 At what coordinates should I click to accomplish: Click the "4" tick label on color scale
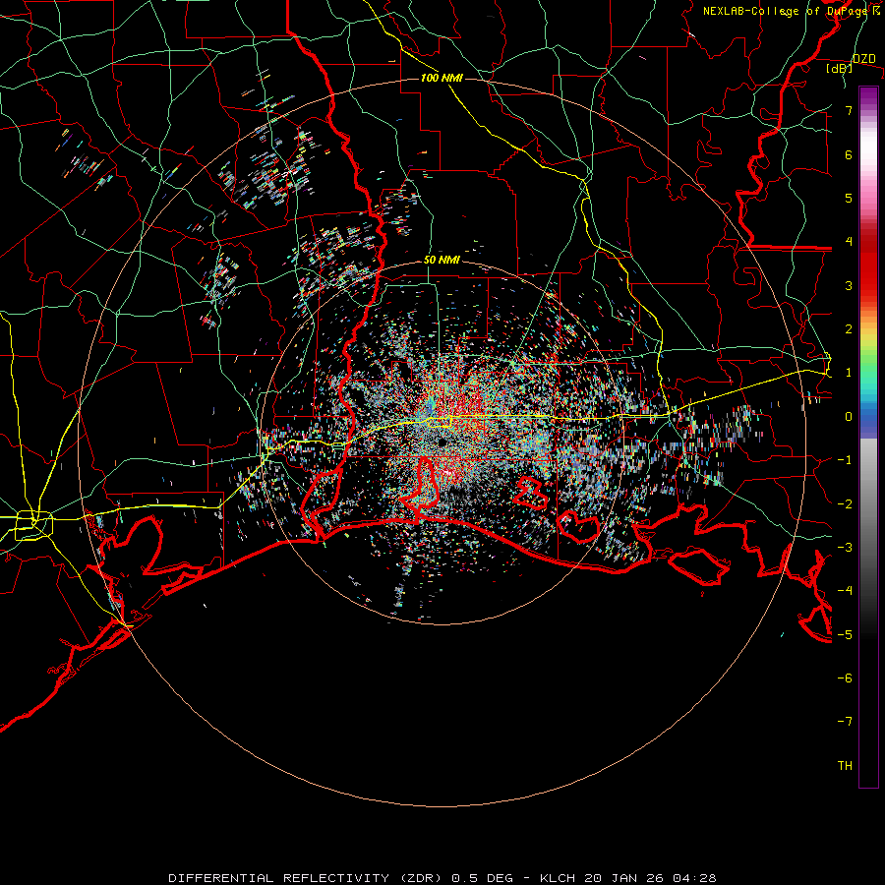pyautogui.click(x=849, y=242)
